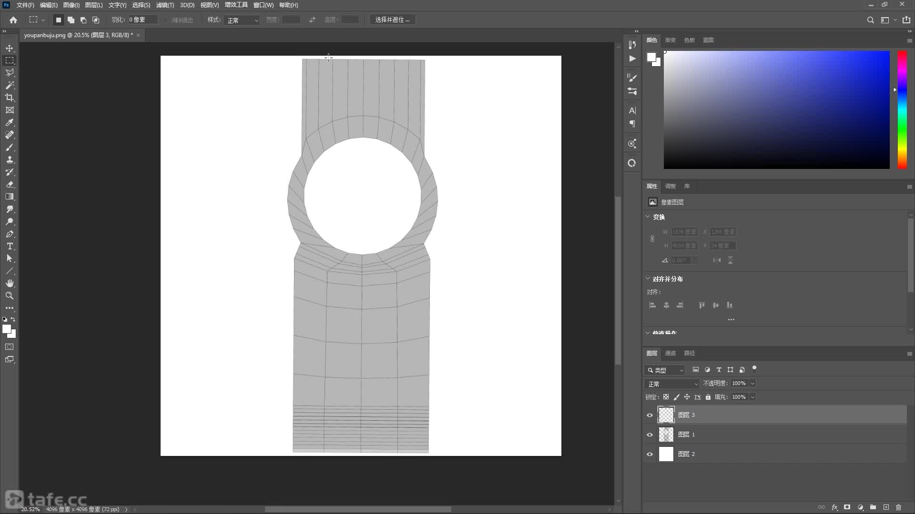Image resolution: width=915 pixels, height=514 pixels.
Task: Select the Dodge tool
Action: tap(10, 221)
